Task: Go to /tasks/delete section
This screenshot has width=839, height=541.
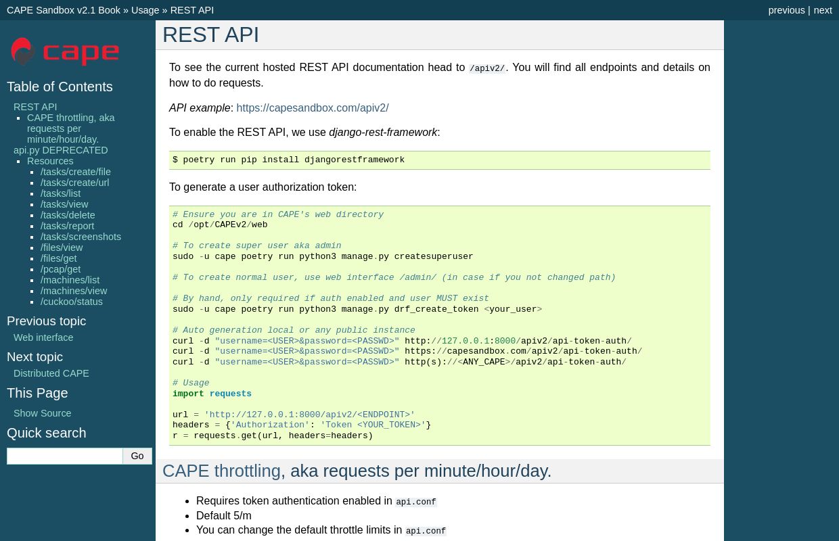Action: point(68,215)
